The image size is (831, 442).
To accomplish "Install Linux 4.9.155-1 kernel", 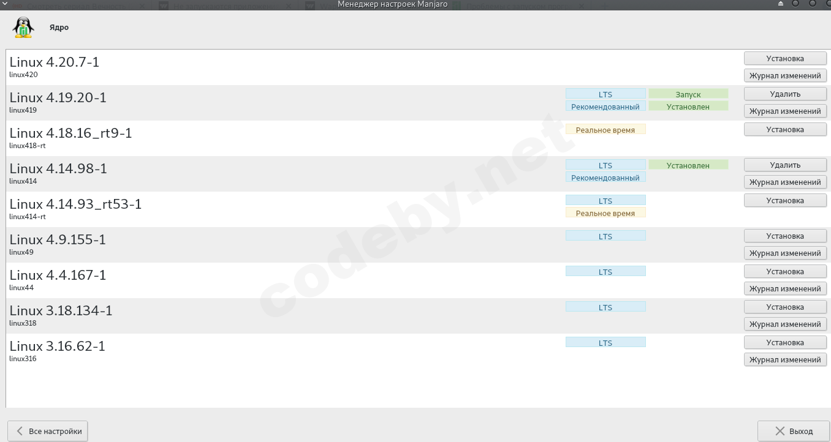I will (785, 236).
